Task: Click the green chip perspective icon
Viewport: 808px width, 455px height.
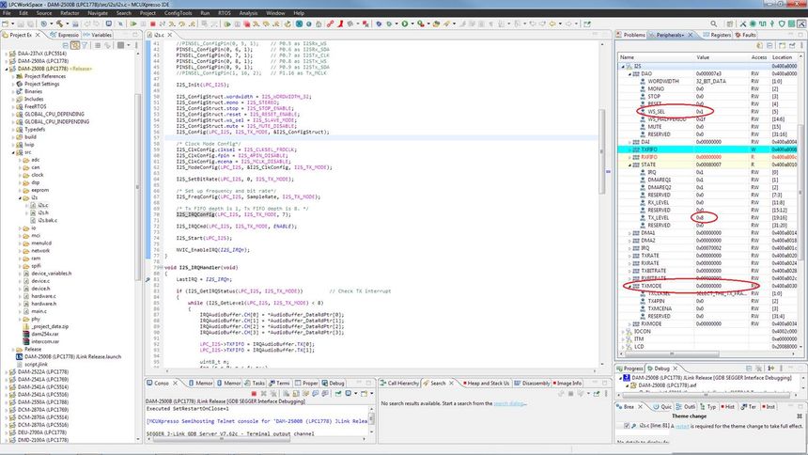Action: point(753,24)
